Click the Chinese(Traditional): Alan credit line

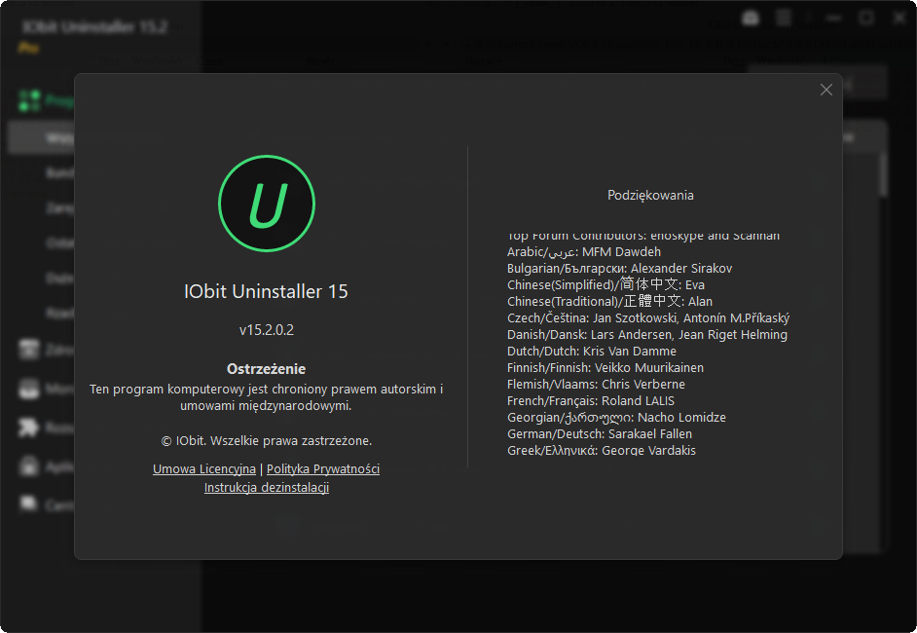click(609, 301)
